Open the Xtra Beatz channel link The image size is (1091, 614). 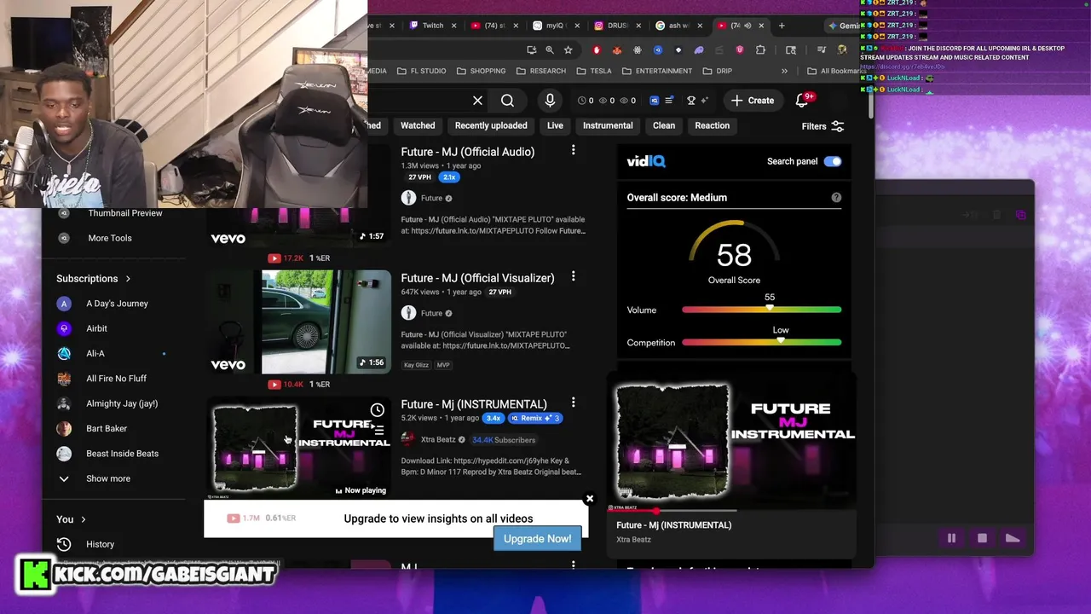pyautogui.click(x=438, y=440)
